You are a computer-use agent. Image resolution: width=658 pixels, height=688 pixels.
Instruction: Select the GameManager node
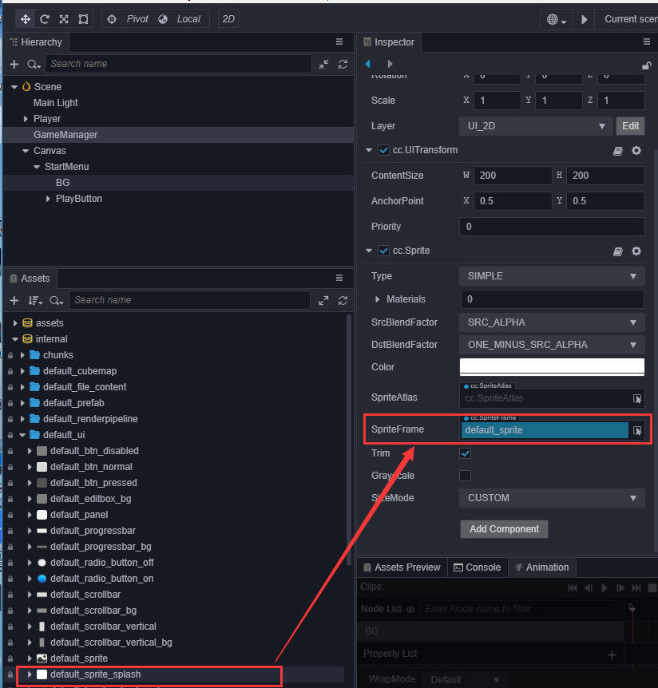[x=65, y=135]
